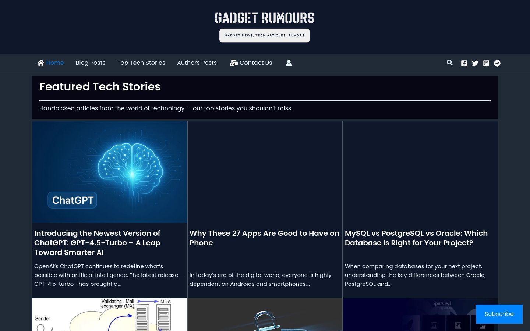Open MySQL vs PostgreSQL vs Oracle article
Viewport: 530px width, 331px height.
[416, 238]
